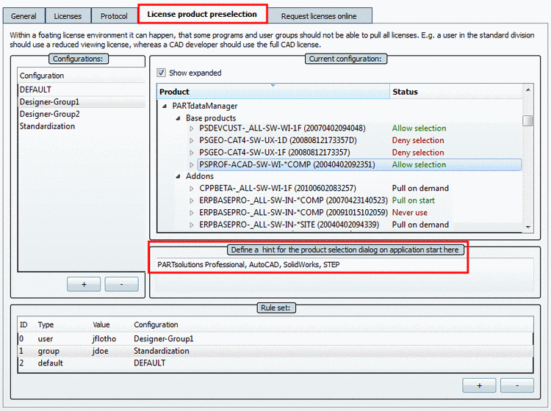
Task: Open the Protocol tab
Action: pyautogui.click(x=114, y=16)
